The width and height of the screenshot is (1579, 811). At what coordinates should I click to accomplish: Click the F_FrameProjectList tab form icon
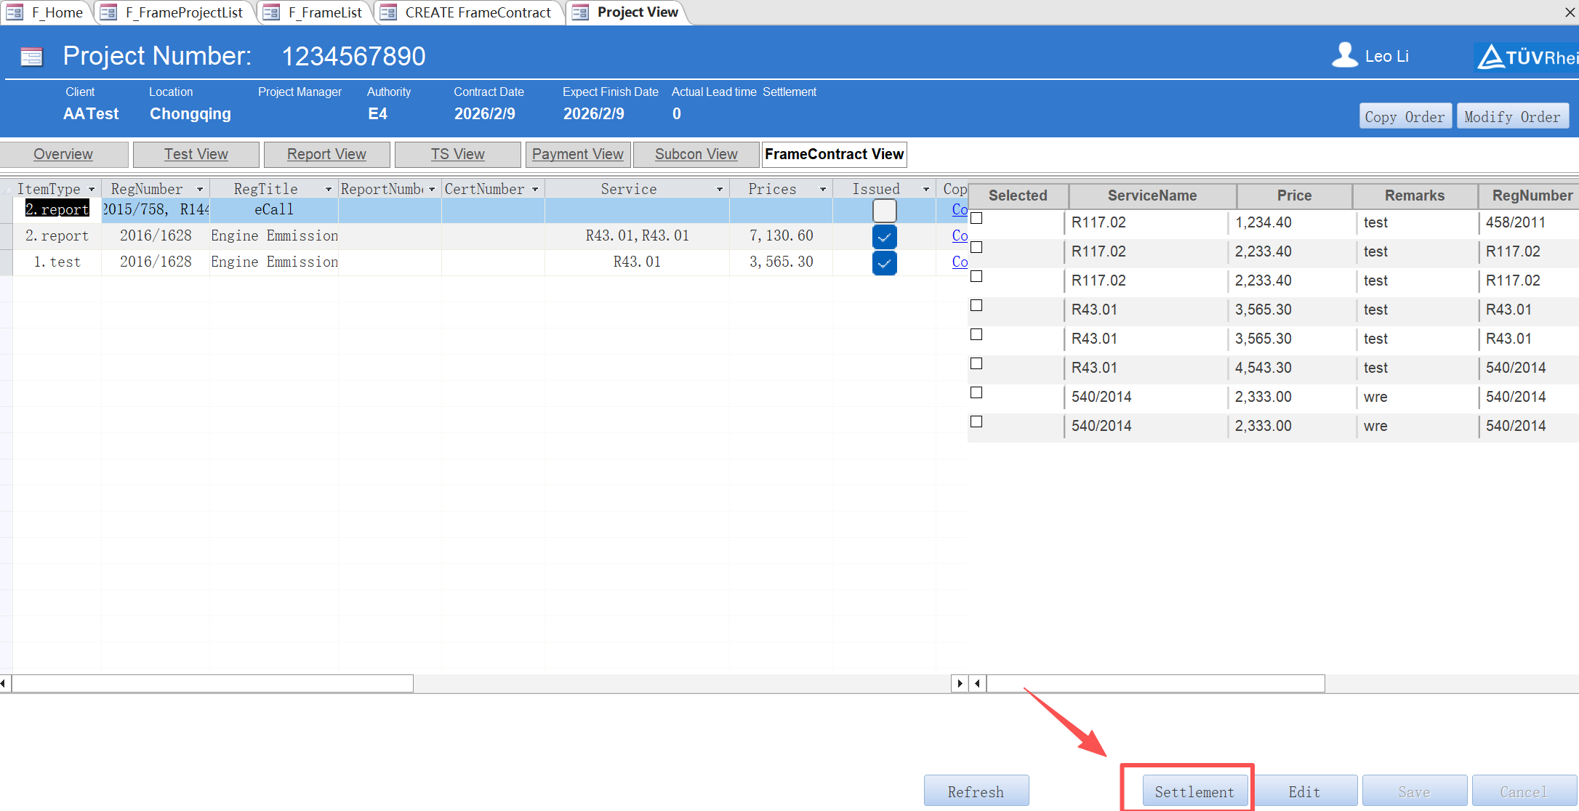108,12
